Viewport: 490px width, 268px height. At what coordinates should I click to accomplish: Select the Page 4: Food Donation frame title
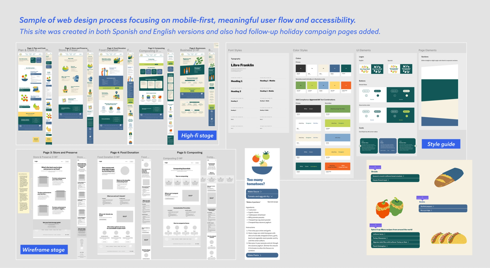(x=125, y=152)
